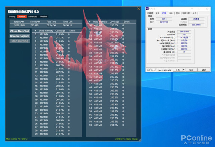Open the 测试分数 tab in CPU-Z
The width and height of the screenshot is (215, 147).
tap(186, 13)
